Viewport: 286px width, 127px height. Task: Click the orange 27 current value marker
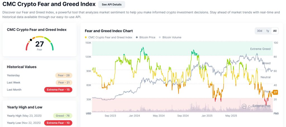275,92
